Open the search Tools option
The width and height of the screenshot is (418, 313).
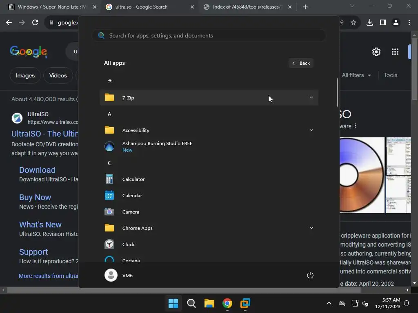pos(390,75)
